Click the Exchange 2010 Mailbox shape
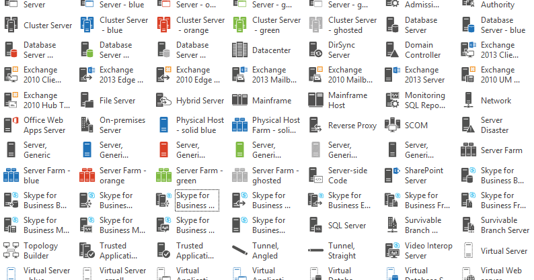 tap(315, 75)
